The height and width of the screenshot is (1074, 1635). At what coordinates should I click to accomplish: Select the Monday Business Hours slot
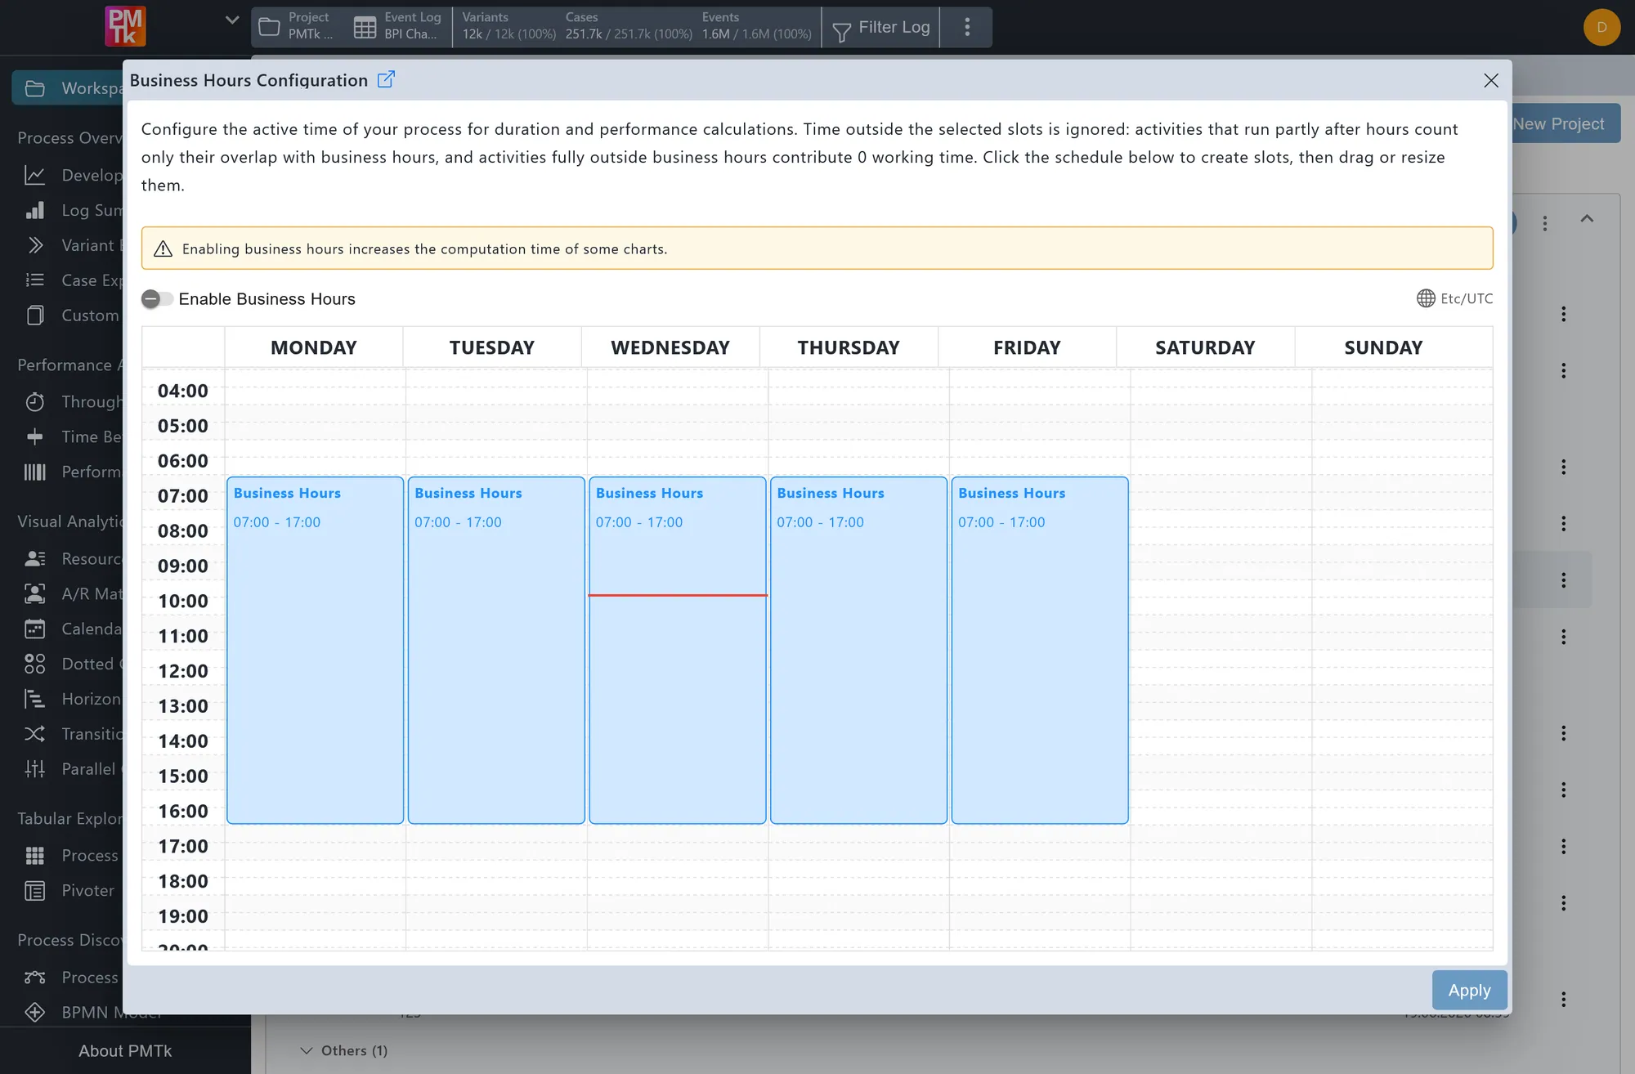(315, 650)
